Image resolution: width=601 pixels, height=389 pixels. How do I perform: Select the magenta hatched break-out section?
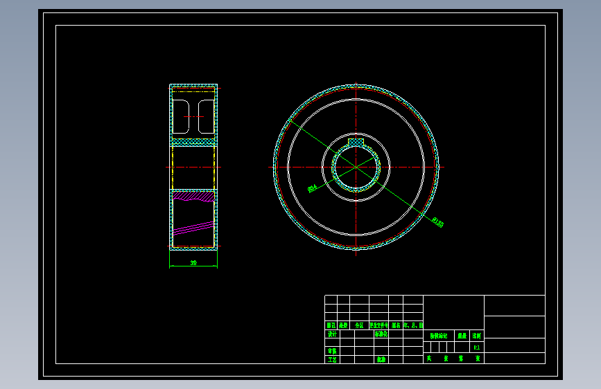193,197
